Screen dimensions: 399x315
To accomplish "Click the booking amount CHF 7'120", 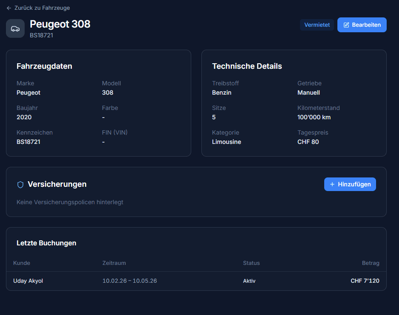I will (365, 281).
